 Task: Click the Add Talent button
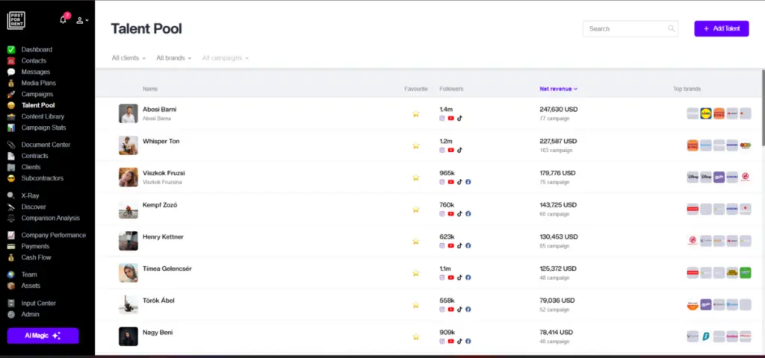(721, 28)
